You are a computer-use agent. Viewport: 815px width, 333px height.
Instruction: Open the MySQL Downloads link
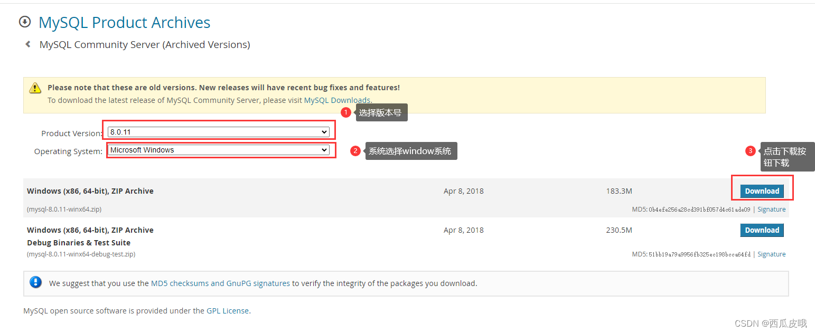click(x=337, y=100)
